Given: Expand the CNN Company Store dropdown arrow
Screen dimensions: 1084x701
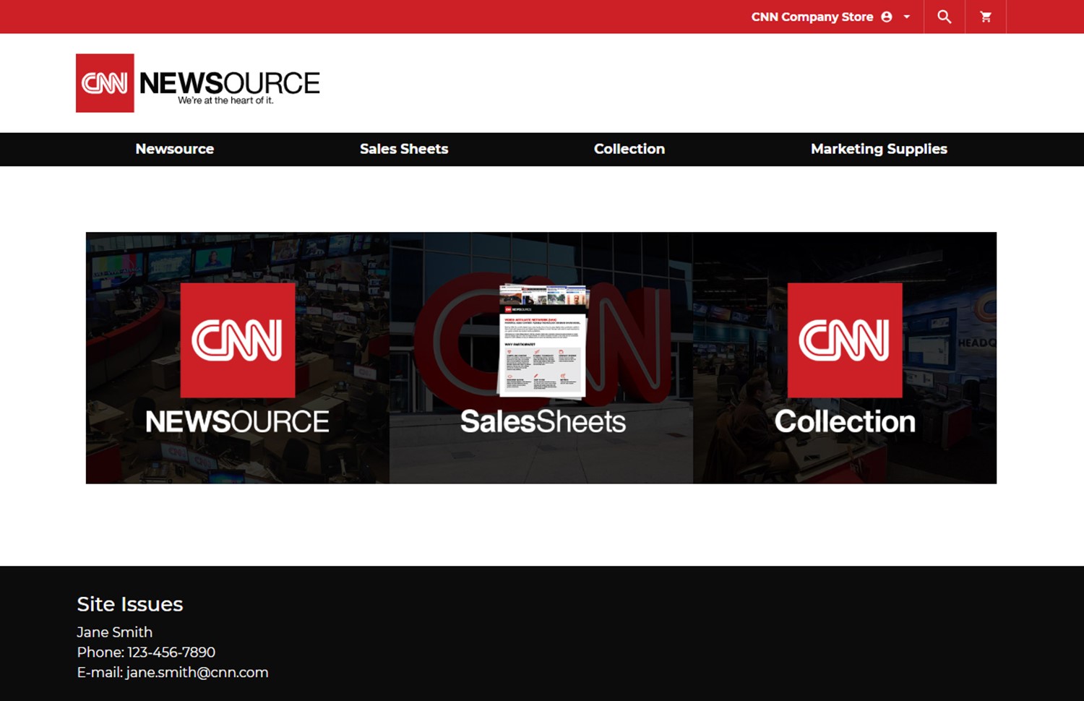Looking at the screenshot, I should 907,17.
